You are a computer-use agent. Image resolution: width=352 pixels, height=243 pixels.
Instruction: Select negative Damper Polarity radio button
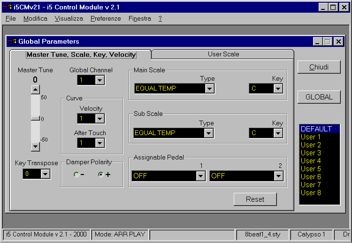tap(77, 175)
